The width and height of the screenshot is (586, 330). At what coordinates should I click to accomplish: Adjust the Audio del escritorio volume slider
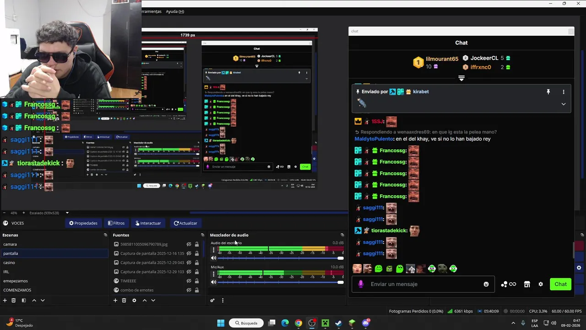(281, 258)
